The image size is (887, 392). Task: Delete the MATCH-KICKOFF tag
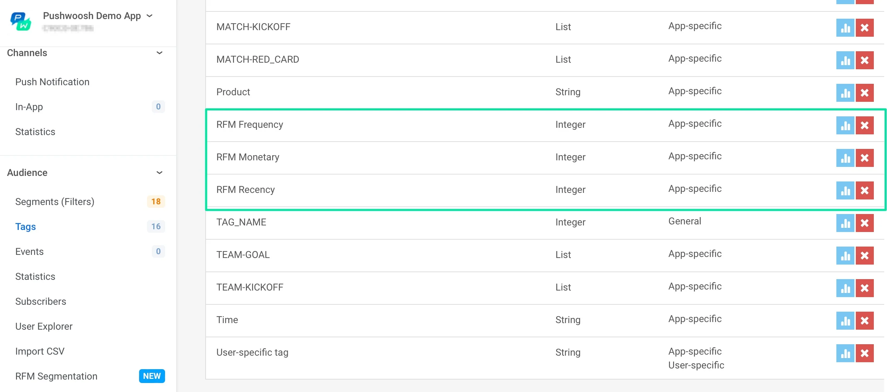click(x=865, y=28)
